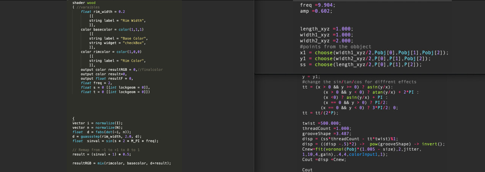
Task: Click the "Cout =disp +Cnew" line
Action: (x=324, y=160)
